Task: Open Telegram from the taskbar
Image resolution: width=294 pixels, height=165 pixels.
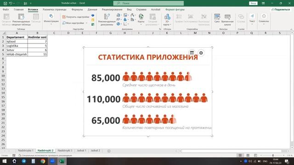Action: coord(23,161)
